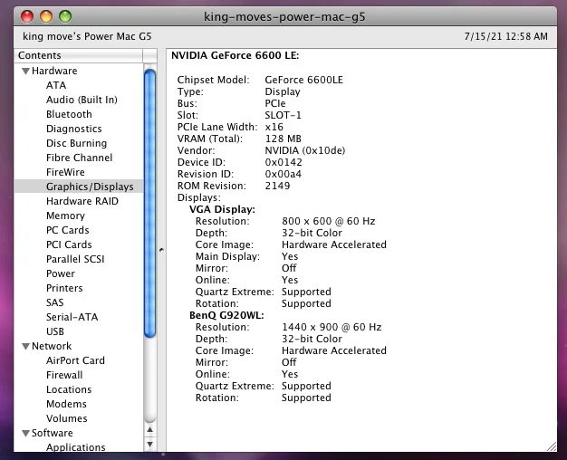Open the FireWire entry
This screenshot has width=567, height=460.
tap(65, 172)
